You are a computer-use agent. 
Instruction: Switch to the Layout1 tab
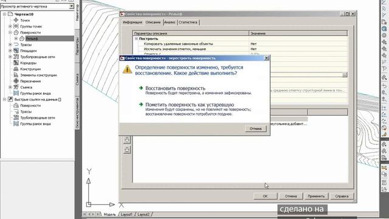(x=127, y=214)
